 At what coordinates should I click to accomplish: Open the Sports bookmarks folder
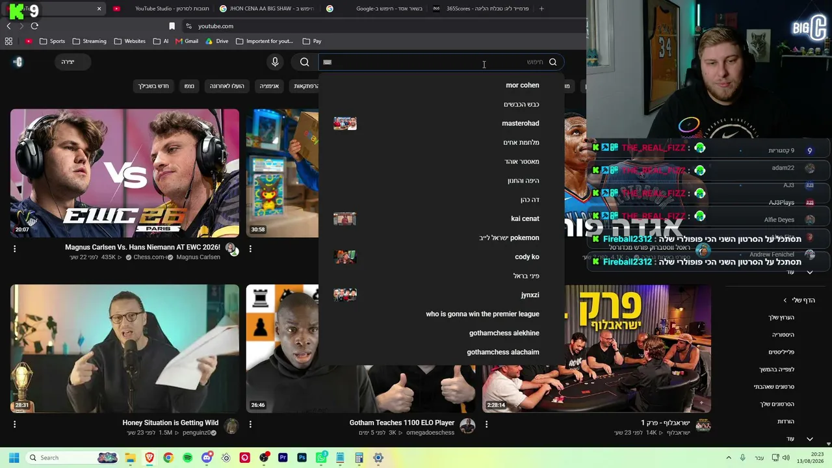pyautogui.click(x=52, y=41)
